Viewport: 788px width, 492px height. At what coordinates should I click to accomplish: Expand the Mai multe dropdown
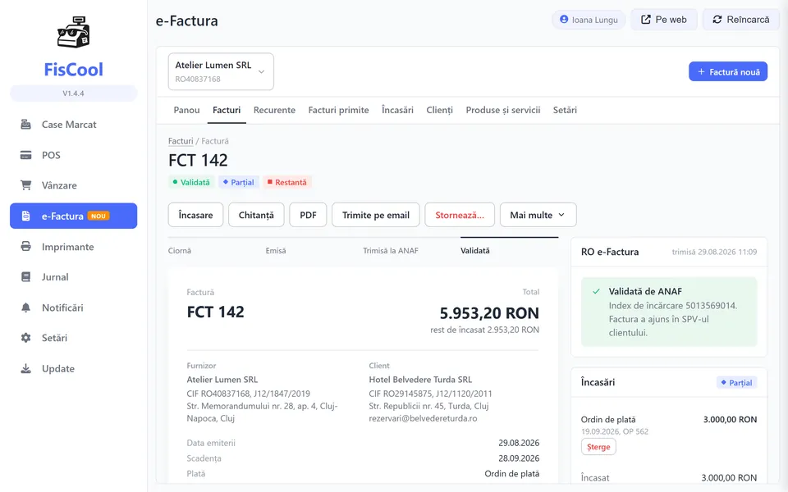[x=538, y=215]
